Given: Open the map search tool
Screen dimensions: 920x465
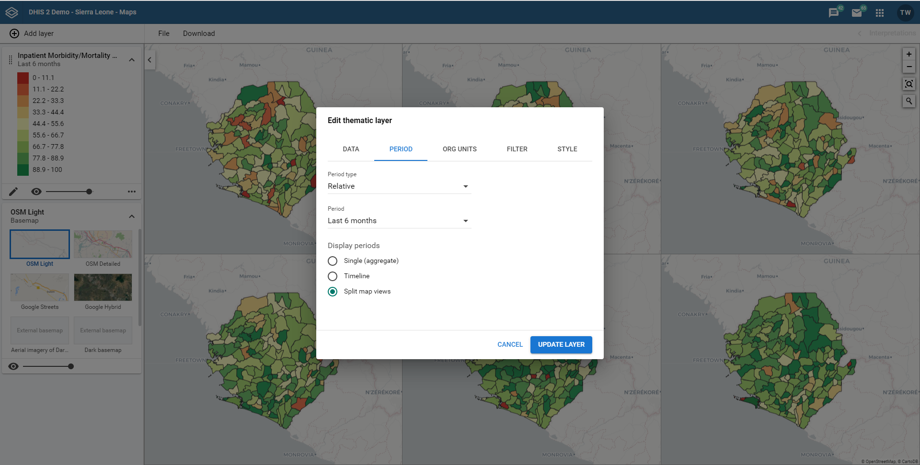Looking at the screenshot, I should pos(909,101).
